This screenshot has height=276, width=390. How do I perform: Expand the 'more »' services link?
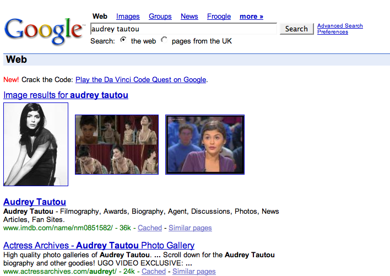(x=251, y=17)
